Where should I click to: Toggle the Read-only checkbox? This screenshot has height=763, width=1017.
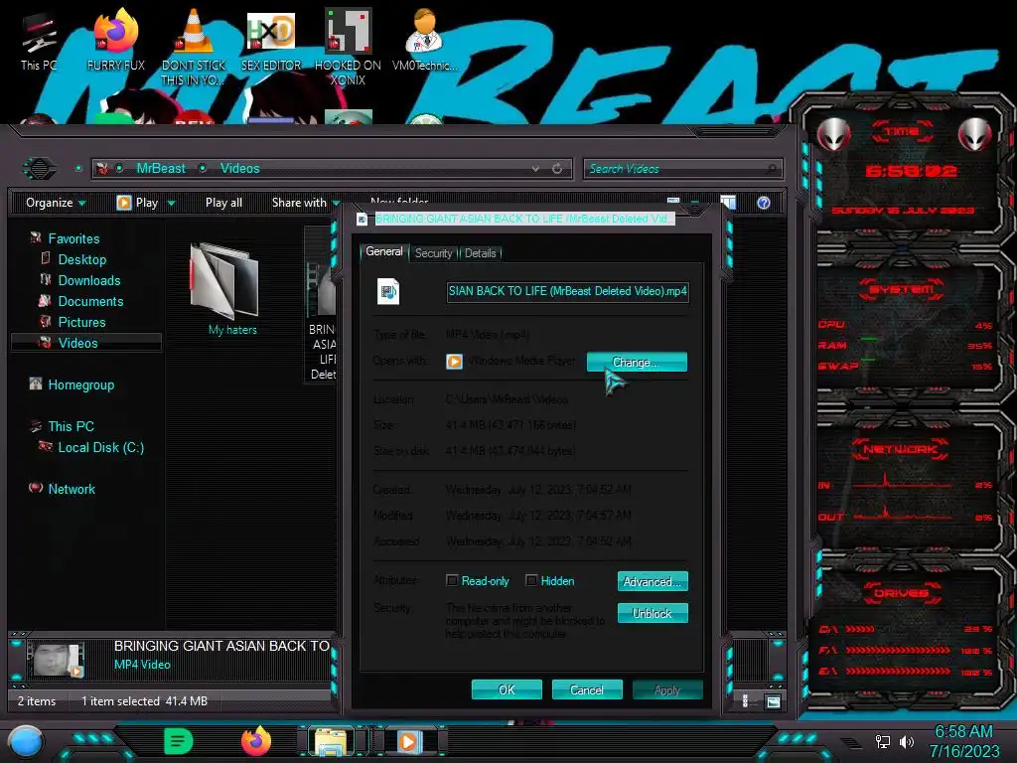tap(452, 580)
